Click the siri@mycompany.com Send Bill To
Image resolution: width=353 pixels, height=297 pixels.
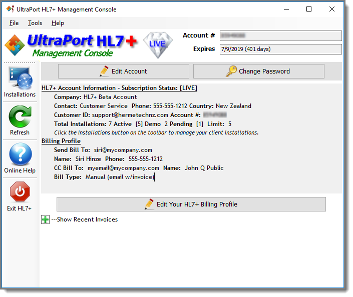(123, 150)
